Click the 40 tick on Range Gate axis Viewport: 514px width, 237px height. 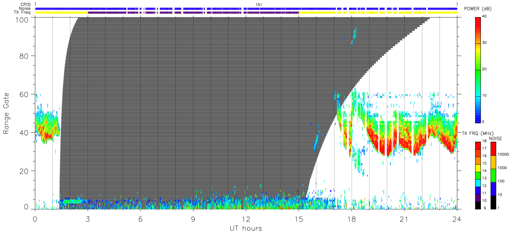point(25,133)
